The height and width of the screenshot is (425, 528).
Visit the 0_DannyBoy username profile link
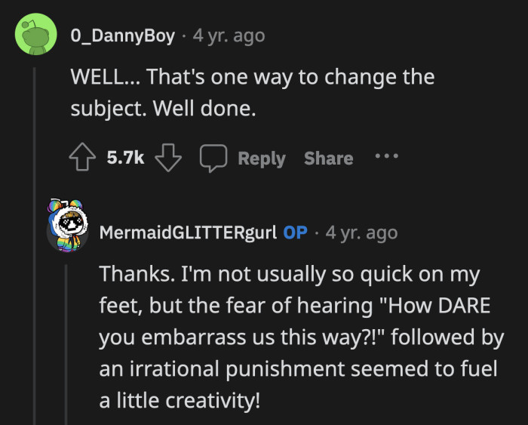(122, 35)
